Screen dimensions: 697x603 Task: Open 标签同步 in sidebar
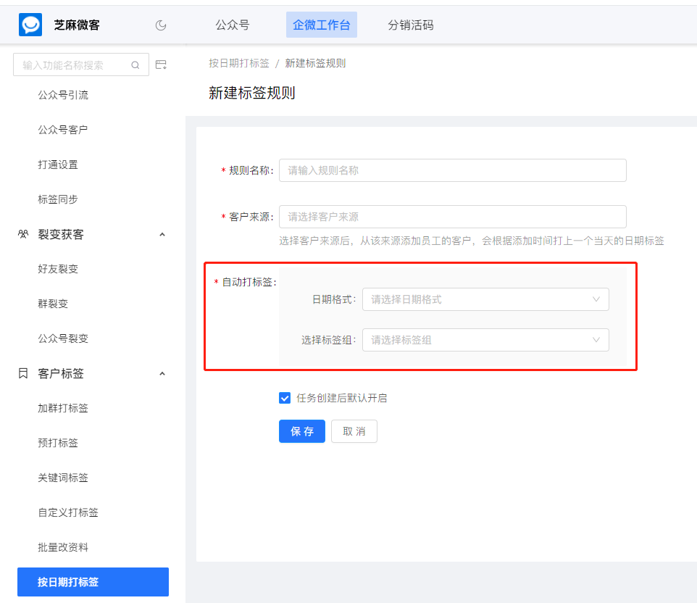pos(58,199)
